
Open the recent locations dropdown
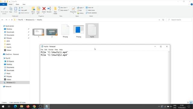[9, 20]
